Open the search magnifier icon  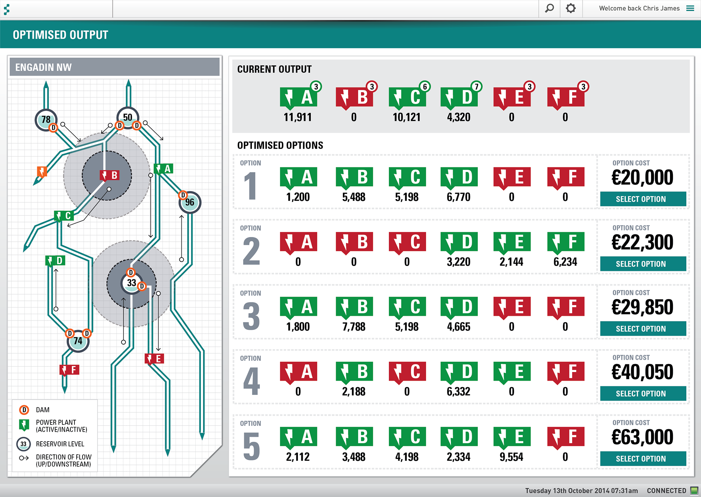point(549,8)
